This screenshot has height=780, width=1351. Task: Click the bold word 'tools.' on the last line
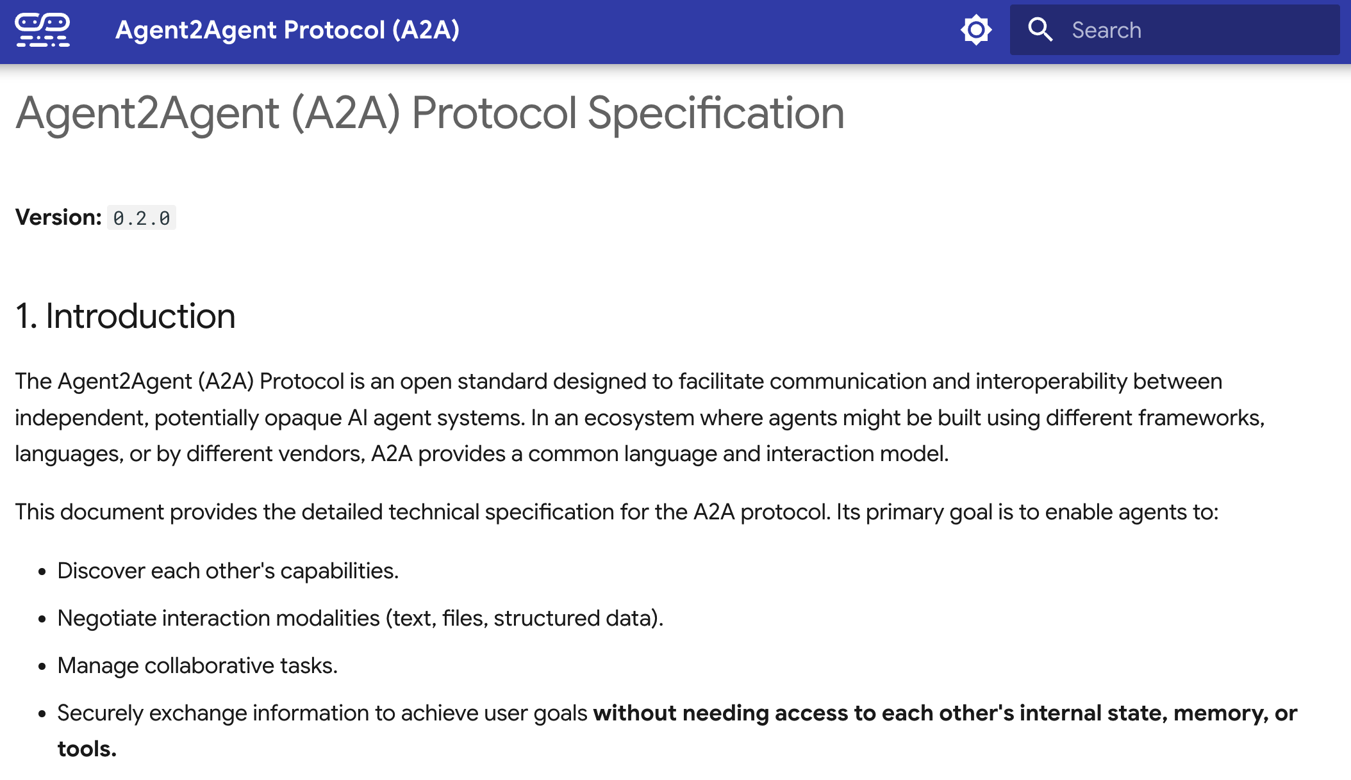(87, 749)
